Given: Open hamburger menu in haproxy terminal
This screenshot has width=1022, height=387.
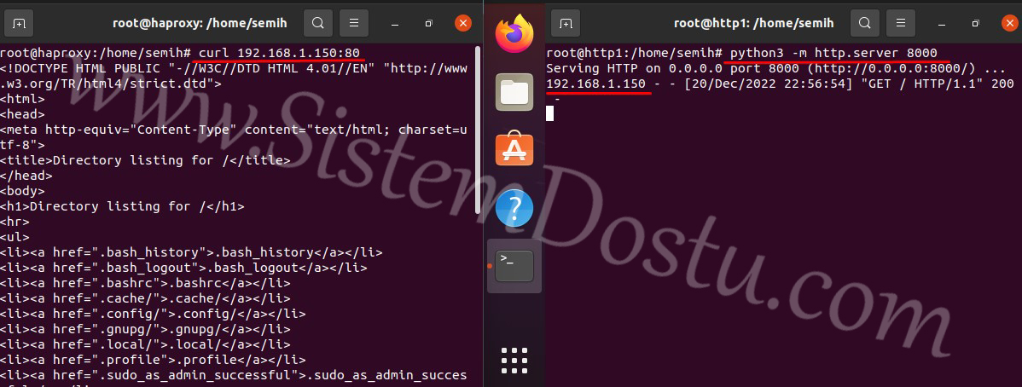Looking at the screenshot, I should pyautogui.click(x=354, y=23).
